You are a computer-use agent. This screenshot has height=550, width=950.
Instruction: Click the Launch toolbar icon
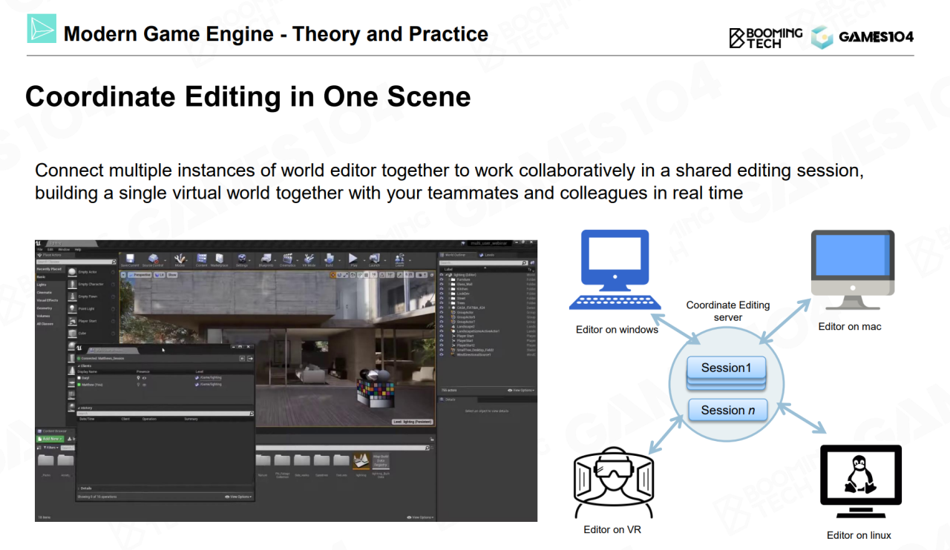coord(374,259)
